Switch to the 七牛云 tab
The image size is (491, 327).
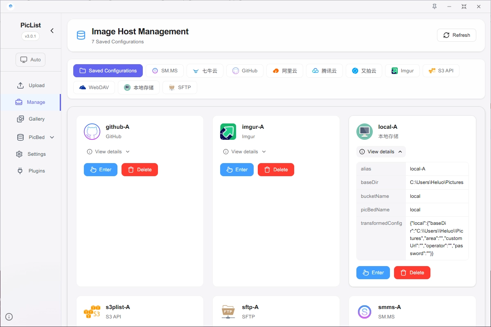click(205, 71)
